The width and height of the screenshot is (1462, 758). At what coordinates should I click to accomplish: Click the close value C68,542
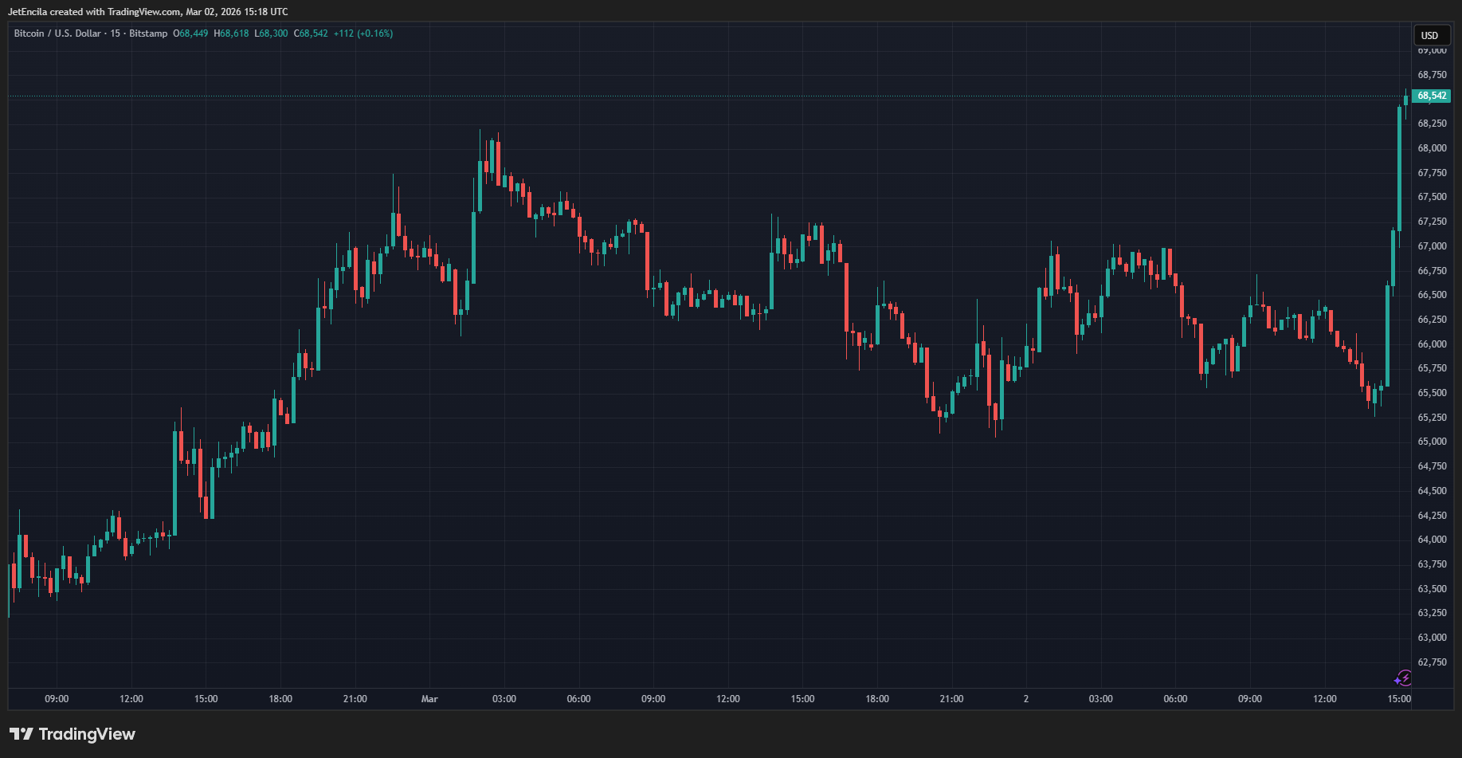[x=311, y=33]
